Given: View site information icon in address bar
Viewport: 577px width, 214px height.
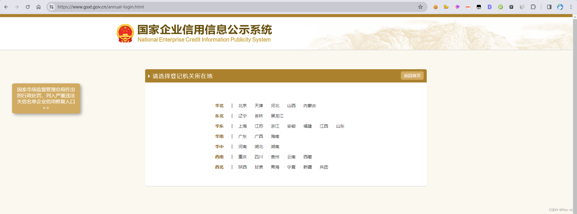Looking at the screenshot, I should (51, 7).
